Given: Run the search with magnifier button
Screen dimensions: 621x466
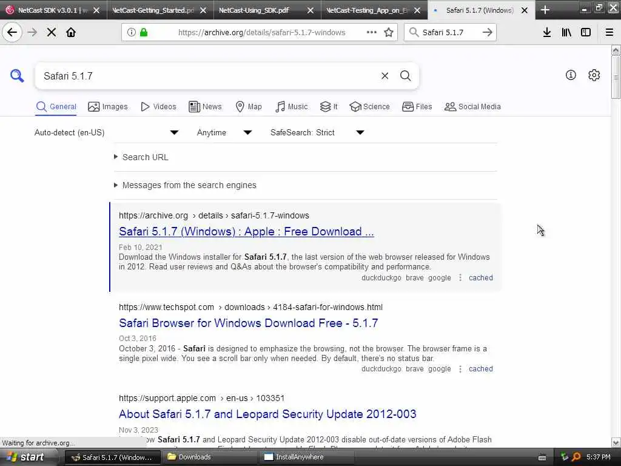Looking at the screenshot, I should [405, 76].
